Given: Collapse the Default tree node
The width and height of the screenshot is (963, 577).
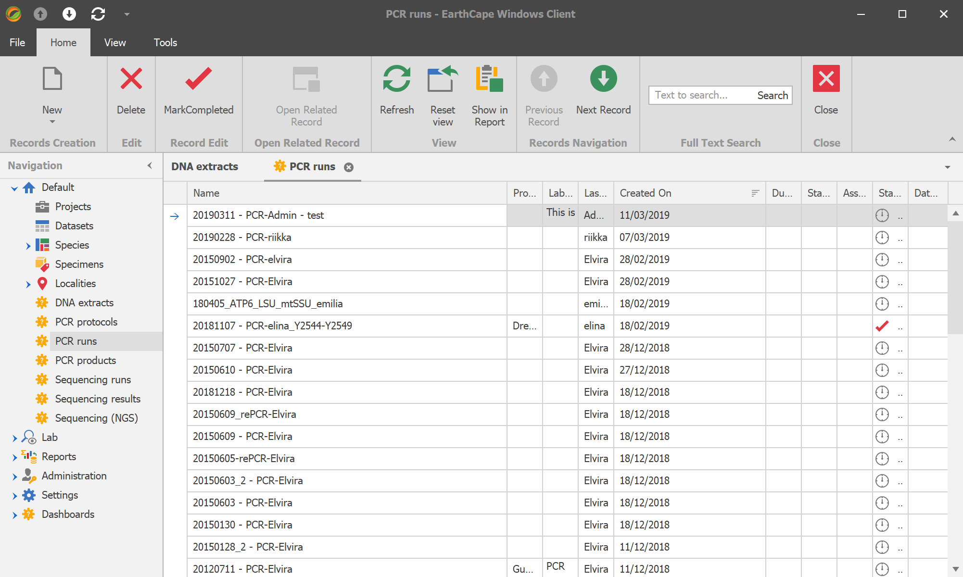Looking at the screenshot, I should [x=14, y=188].
